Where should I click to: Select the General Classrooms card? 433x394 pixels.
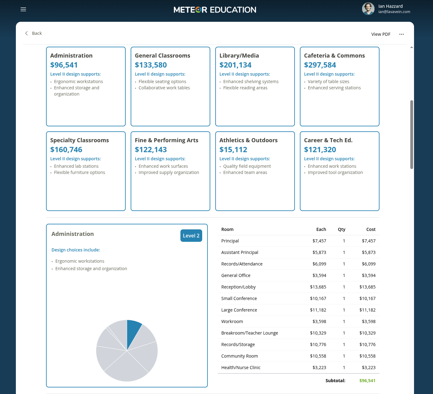(170, 87)
